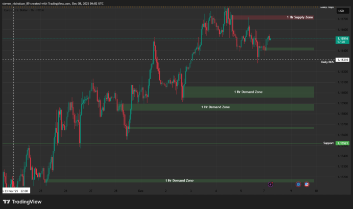This screenshot has width=353, height=209.
Task: Select the Support line label
Action: pos(328,143)
